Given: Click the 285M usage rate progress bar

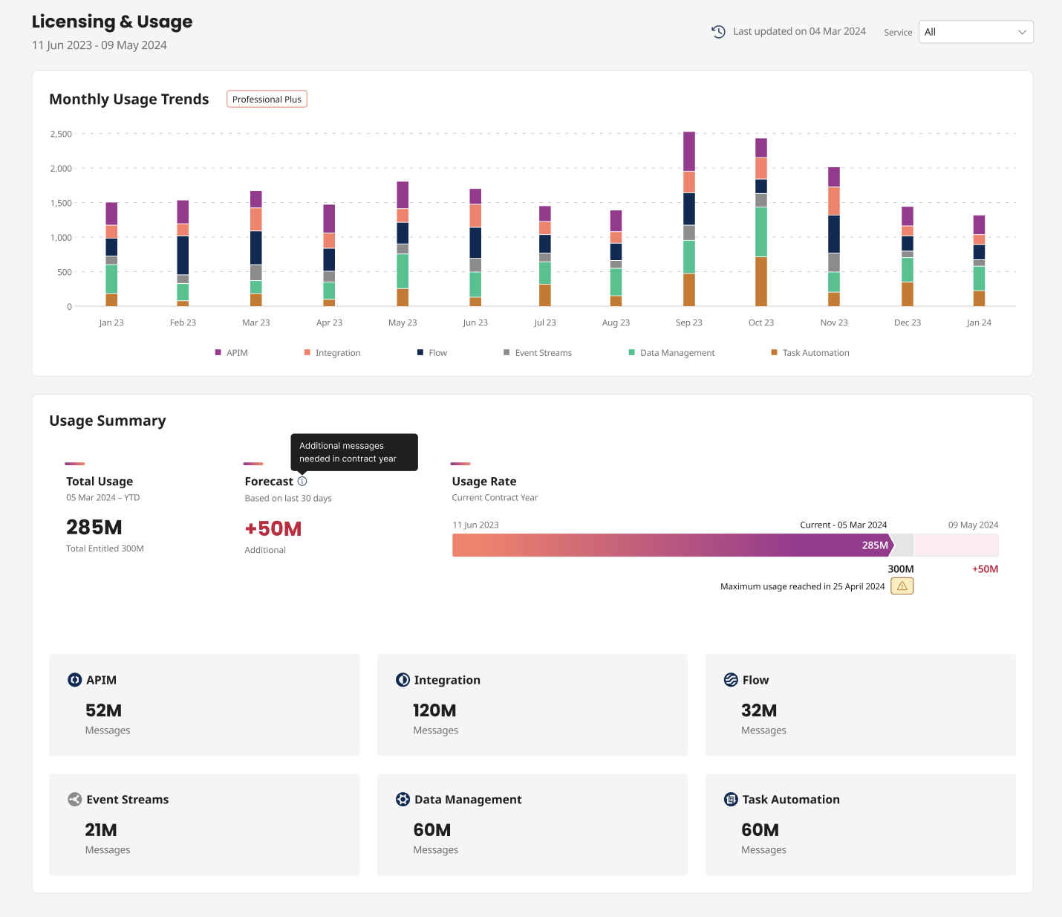Looking at the screenshot, I should (x=672, y=545).
